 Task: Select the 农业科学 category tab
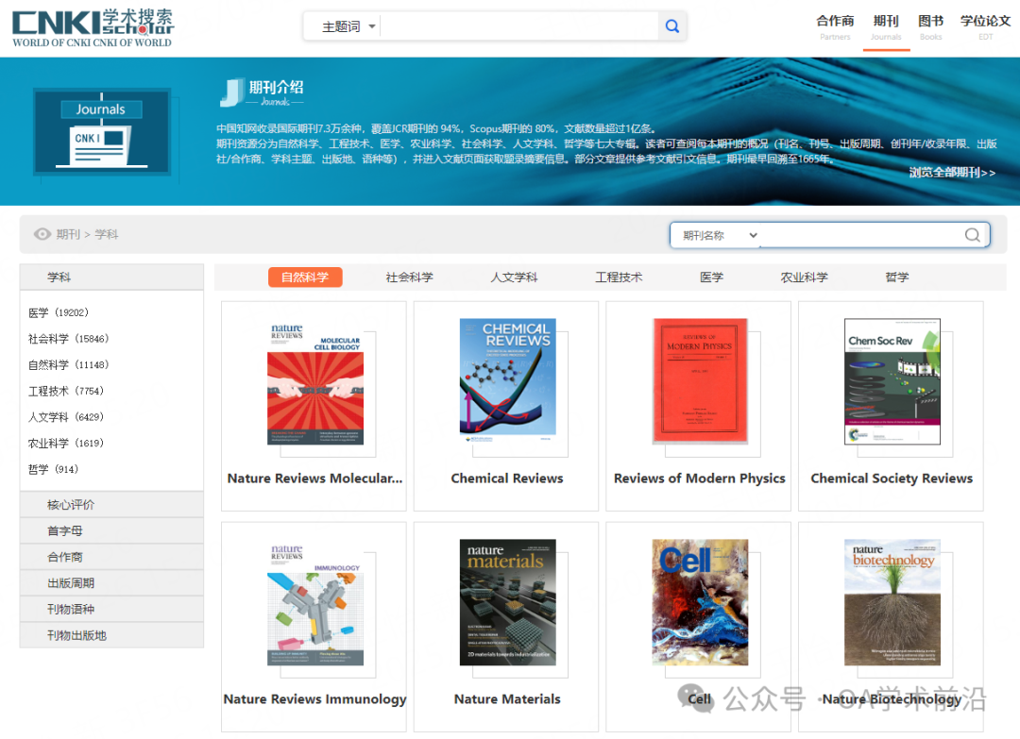point(804,277)
